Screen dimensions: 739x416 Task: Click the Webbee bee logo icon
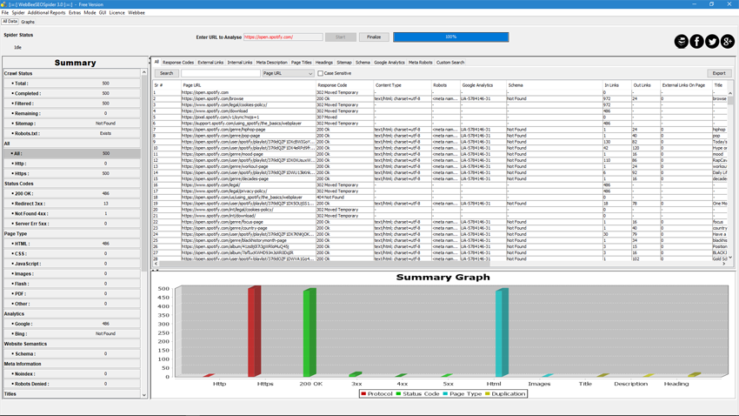point(681,42)
